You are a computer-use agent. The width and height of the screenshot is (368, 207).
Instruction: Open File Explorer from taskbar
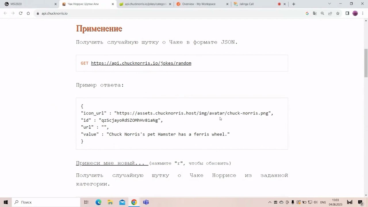coord(110,202)
